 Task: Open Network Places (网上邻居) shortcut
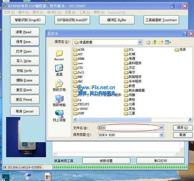point(59,116)
